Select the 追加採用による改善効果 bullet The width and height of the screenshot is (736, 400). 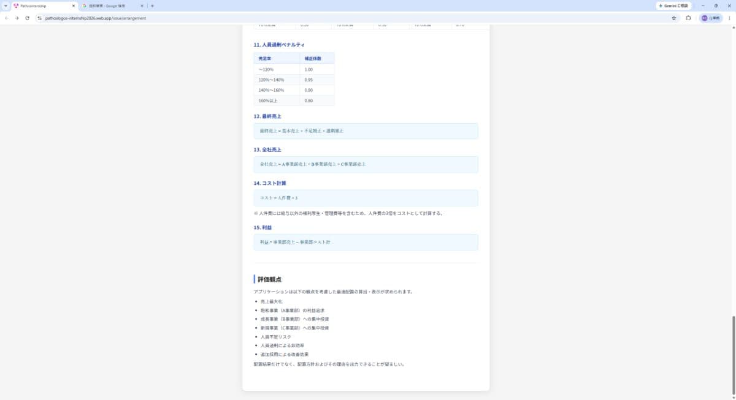285,354
